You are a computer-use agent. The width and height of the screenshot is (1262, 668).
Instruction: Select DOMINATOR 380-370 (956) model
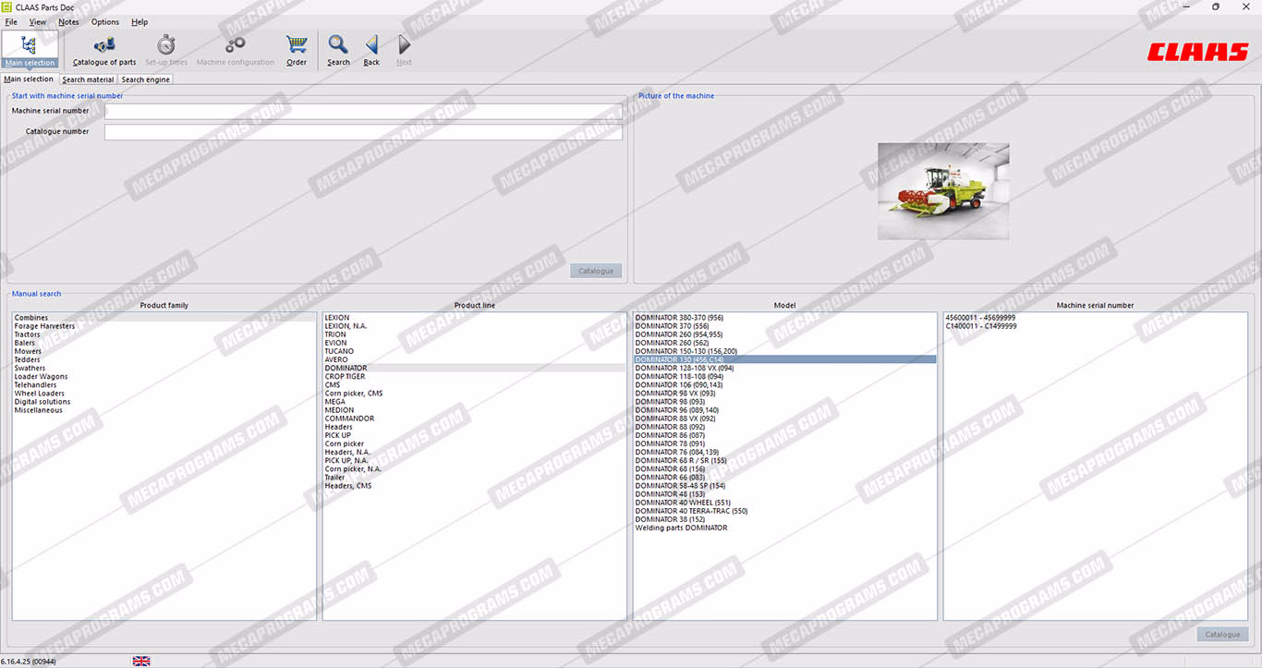click(x=785, y=318)
